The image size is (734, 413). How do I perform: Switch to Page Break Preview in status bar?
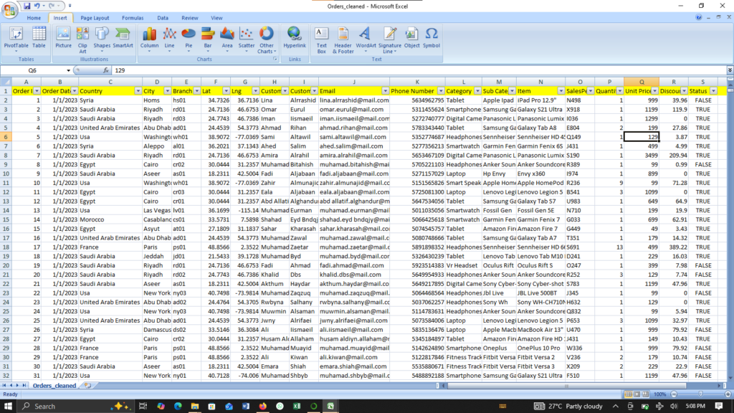pos(646,394)
